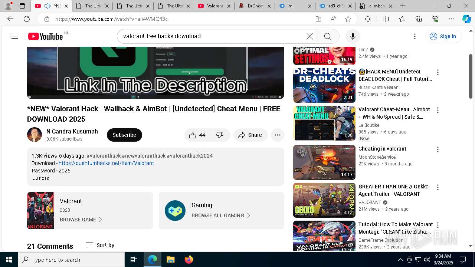Open volume control in system tray
The height and width of the screenshot is (267, 475).
click(x=427, y=260)
